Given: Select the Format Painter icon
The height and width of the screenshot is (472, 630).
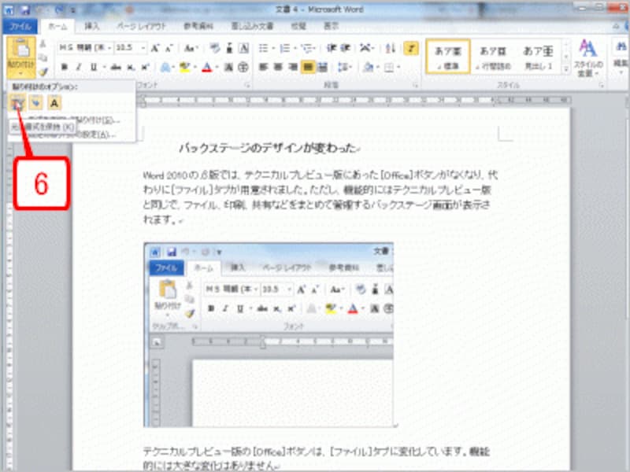Looking at the screenshot, I should point(43,72).
